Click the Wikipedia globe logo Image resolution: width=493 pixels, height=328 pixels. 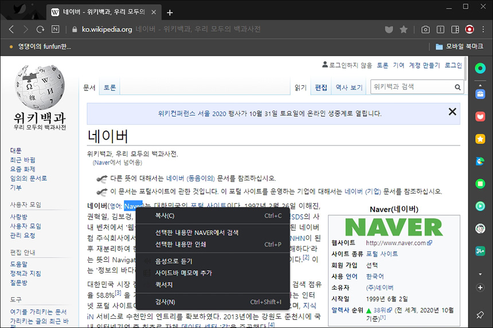(x=40, y=87)
